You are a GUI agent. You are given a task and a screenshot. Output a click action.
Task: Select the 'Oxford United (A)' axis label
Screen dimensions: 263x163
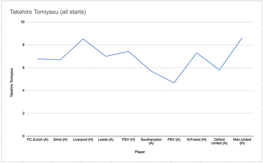click(x=219, y=141)
